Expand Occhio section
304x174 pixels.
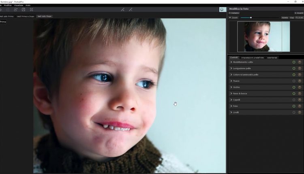coord(231,87)
